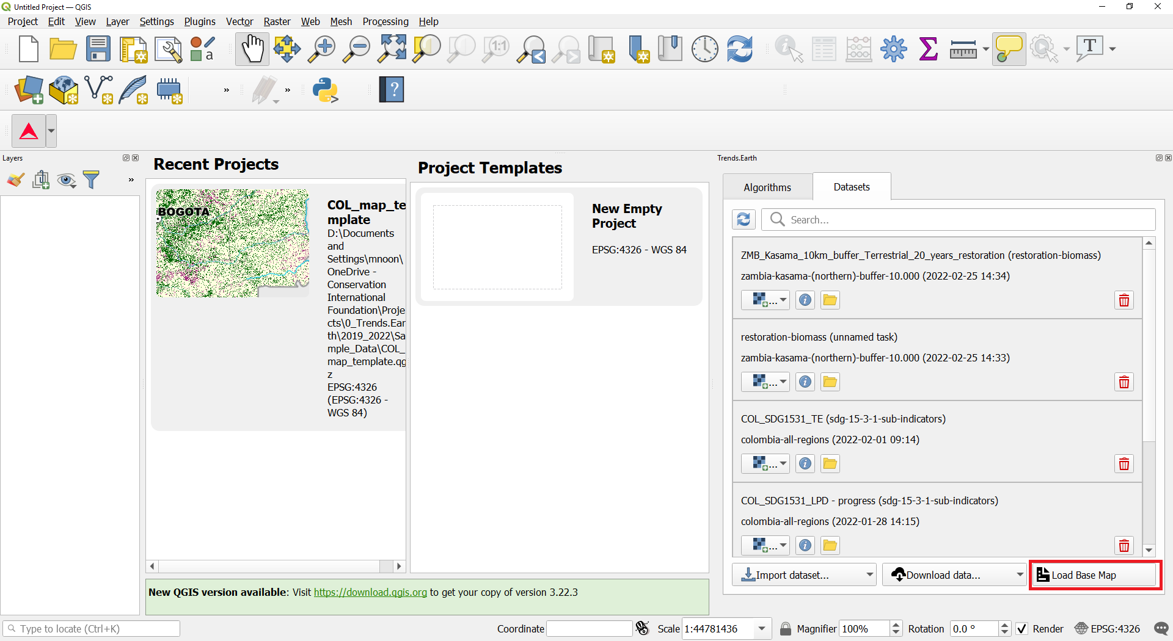The image size is (1173, 641).
Task: Open the map Scale dropdown
Action: click(761, 629)
